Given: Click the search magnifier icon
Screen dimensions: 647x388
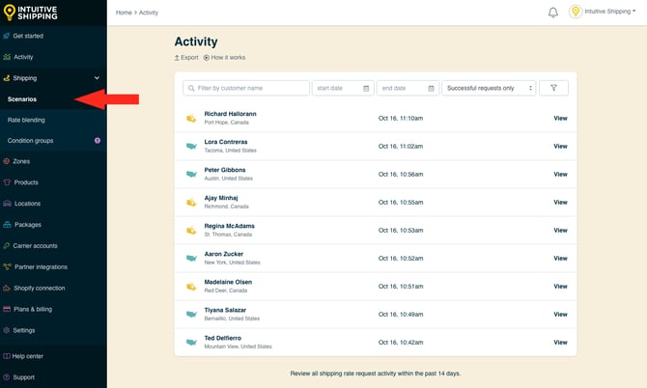Looking at the screenshot, I should 191,88.
